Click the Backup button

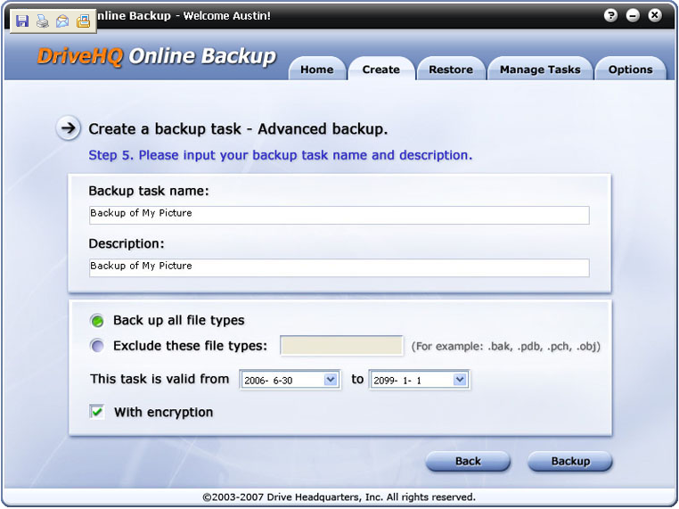[570, 461]
